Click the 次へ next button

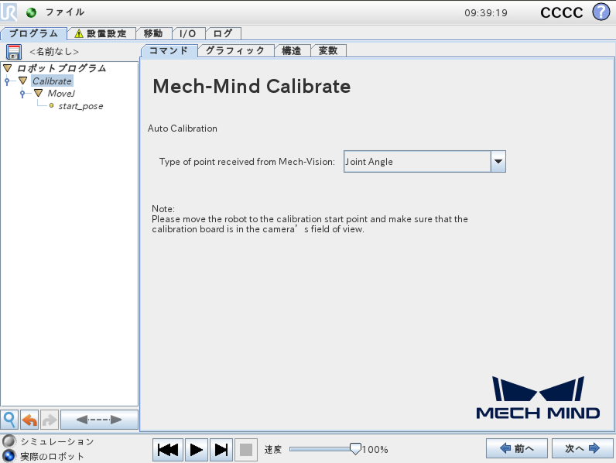[582, 448]
